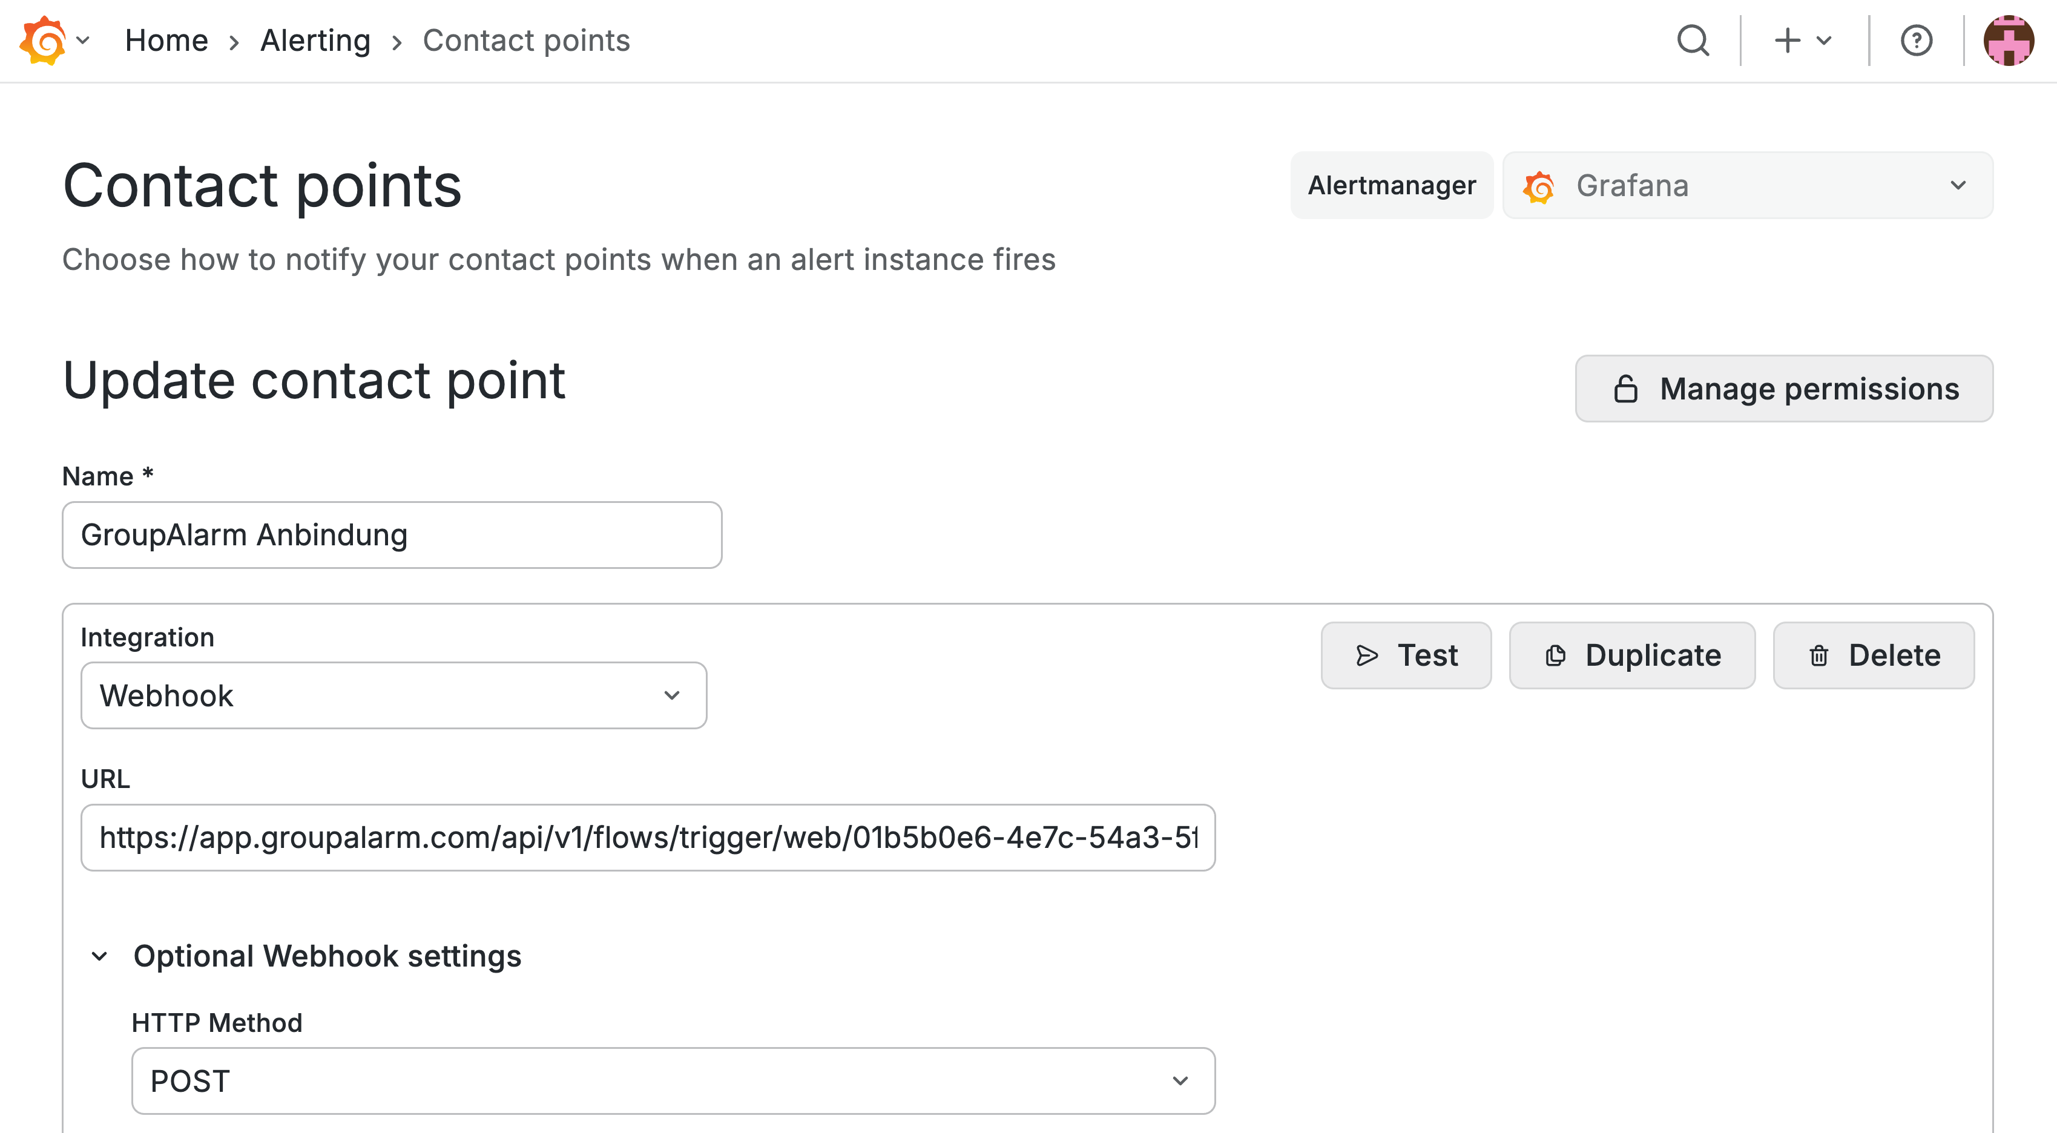Open the search magnifier icon
2057x1133 pixels.
click(x=1692, y=40)
